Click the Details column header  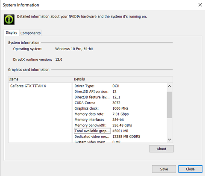tap(123, 79)
